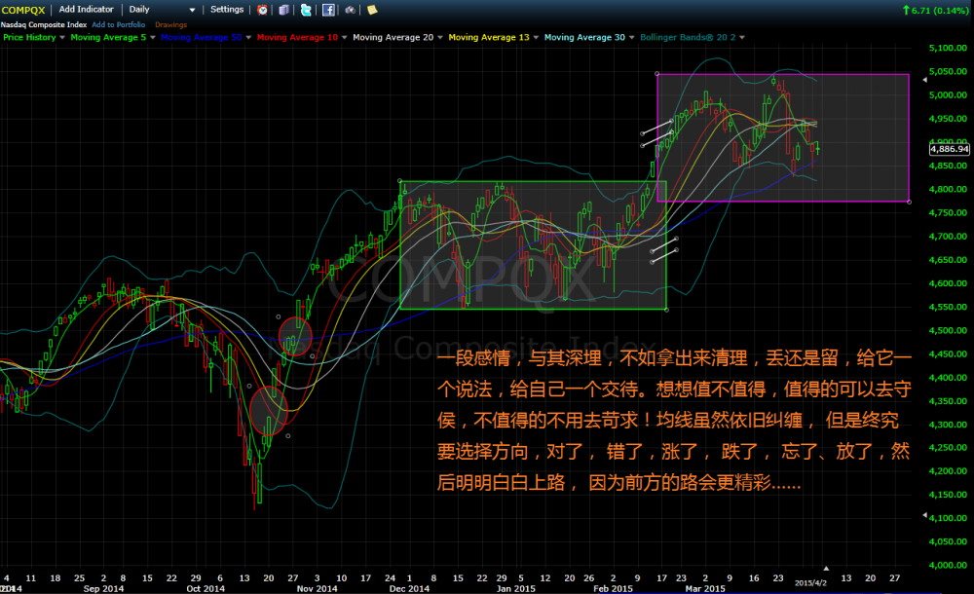The image size is (974, 594).
Task: Click the COMPQX ticker symbol
Action: point(23,10)
